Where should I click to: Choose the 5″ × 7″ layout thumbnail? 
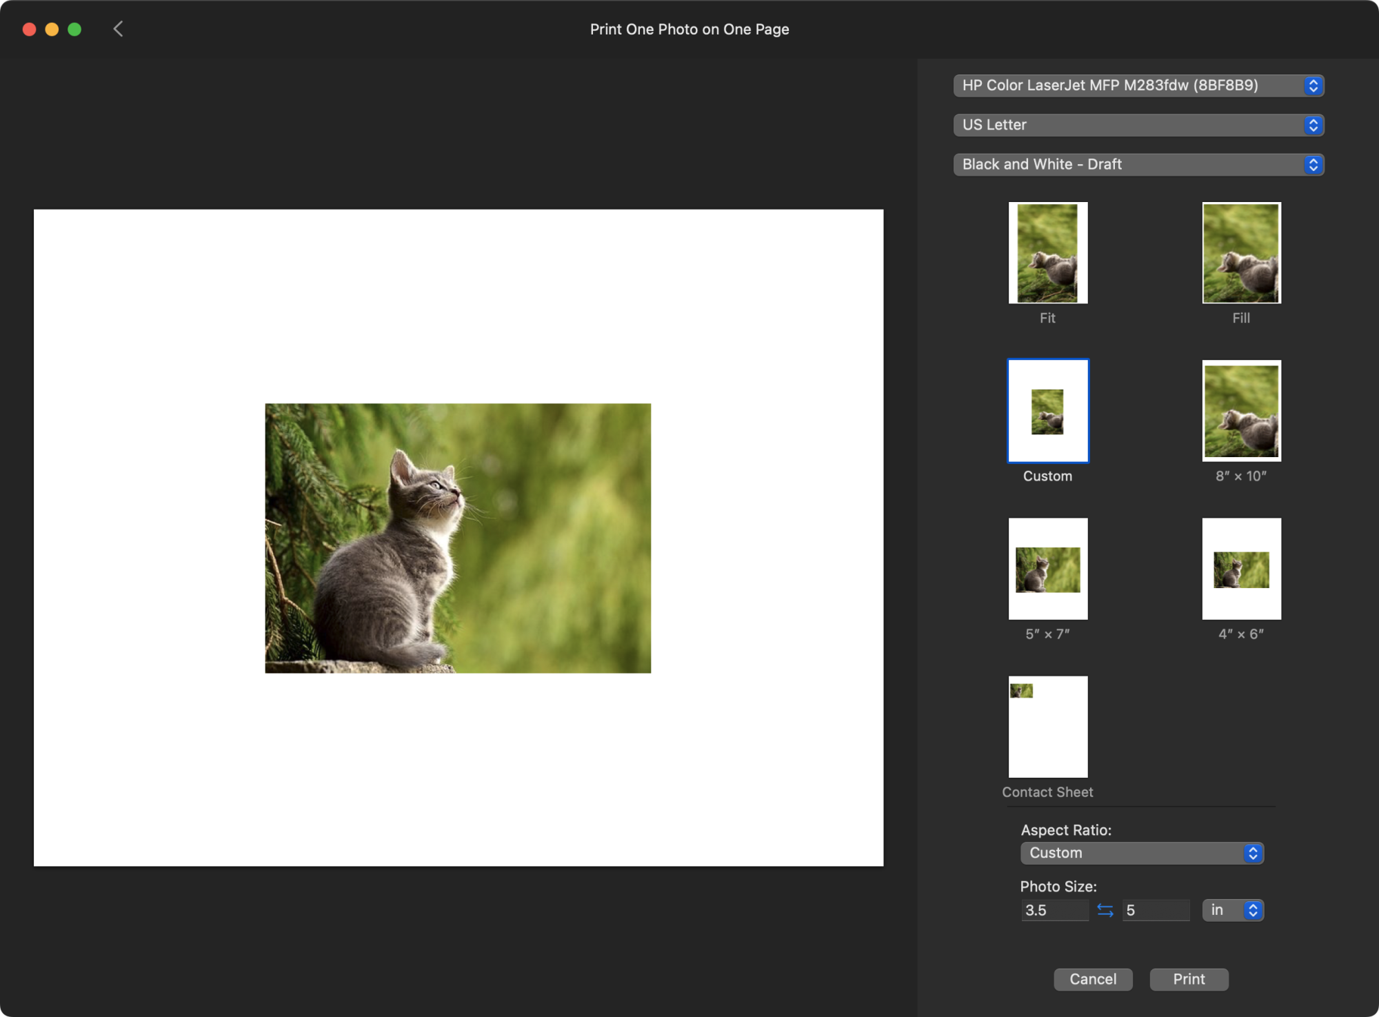pos(1048,569)
